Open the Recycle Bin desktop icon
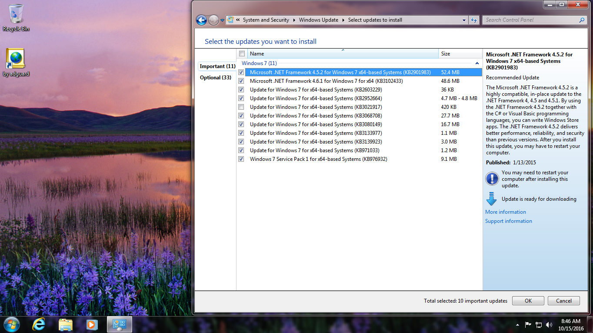 (x=16, y=18)
